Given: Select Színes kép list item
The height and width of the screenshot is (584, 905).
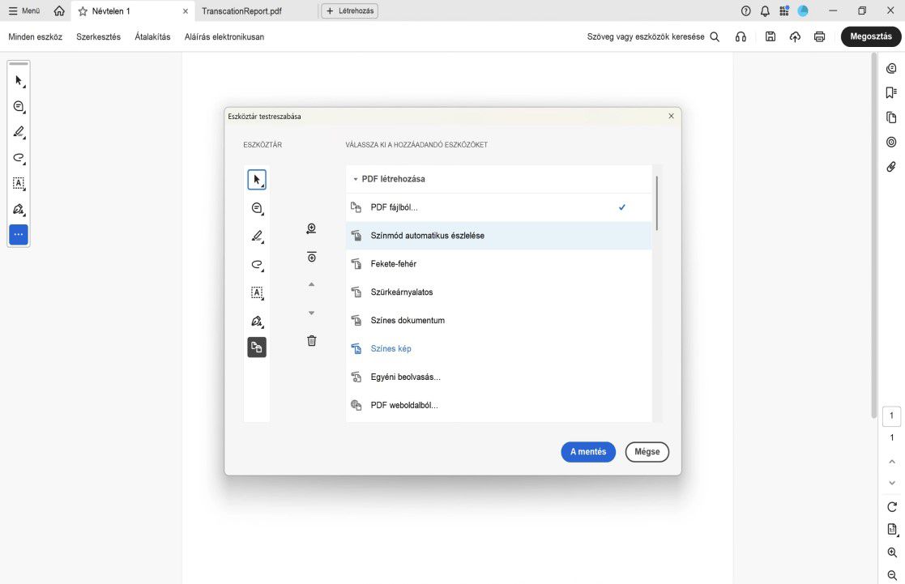Looking at the screenshot, I should 498,348.
